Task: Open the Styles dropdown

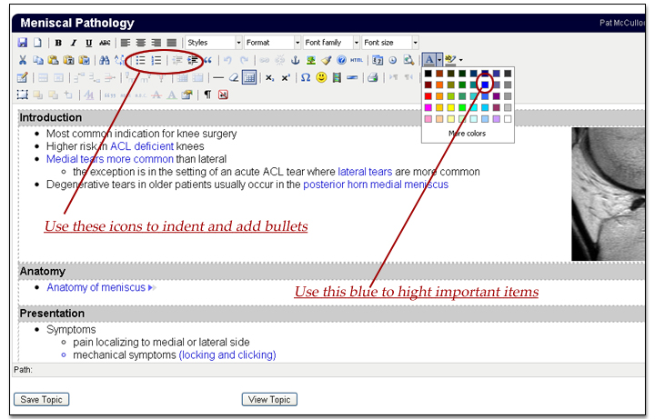Action: pyautogui.click(x=214, y=43)
